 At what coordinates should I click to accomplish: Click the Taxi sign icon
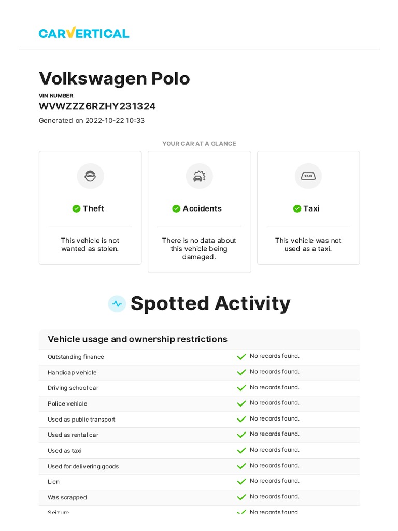[308, 176]
